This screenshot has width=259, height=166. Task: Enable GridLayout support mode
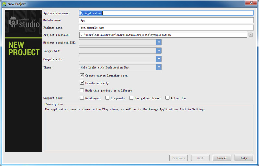[82, 98]
